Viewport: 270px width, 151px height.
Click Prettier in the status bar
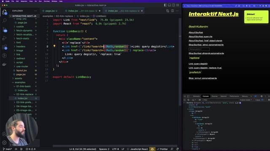tap(162, 149)
